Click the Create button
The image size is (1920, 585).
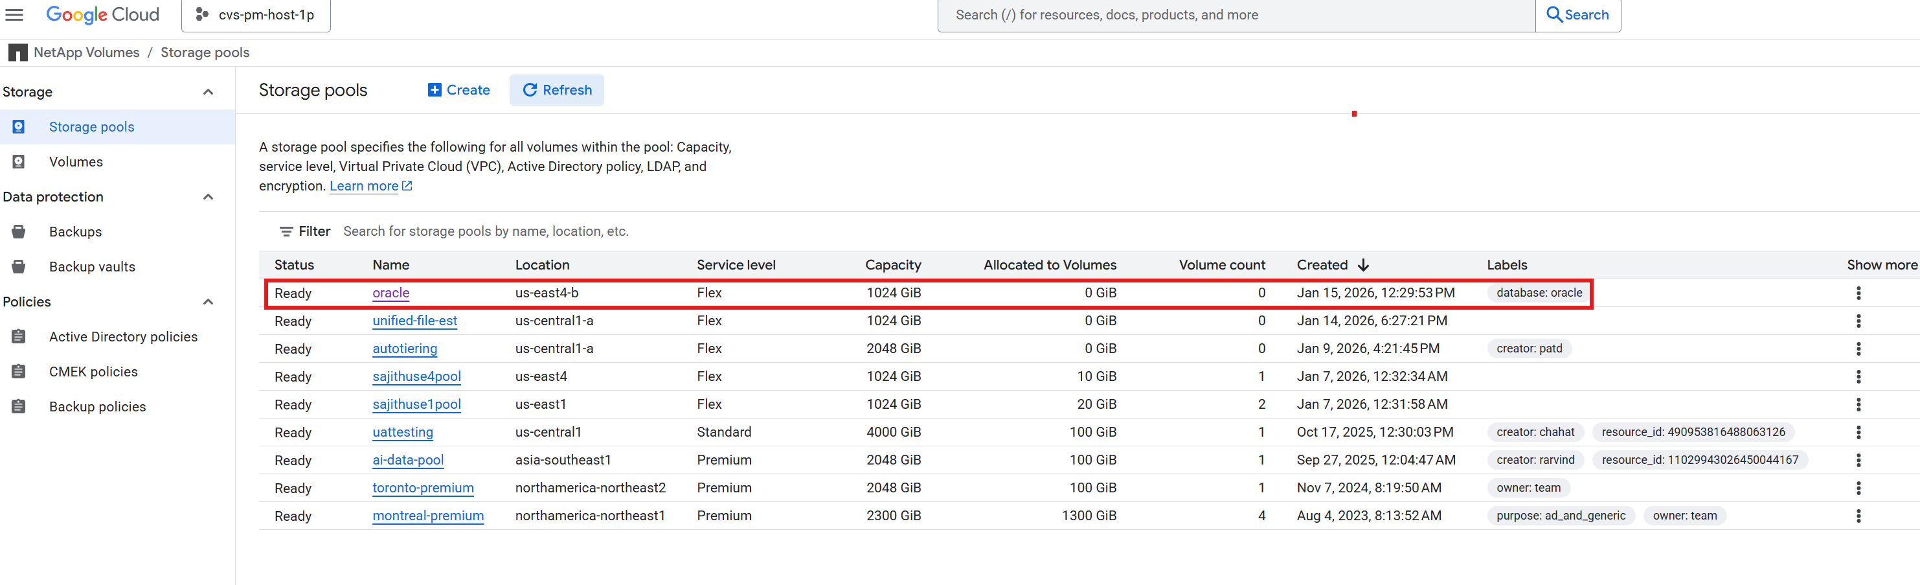[458, 89]
